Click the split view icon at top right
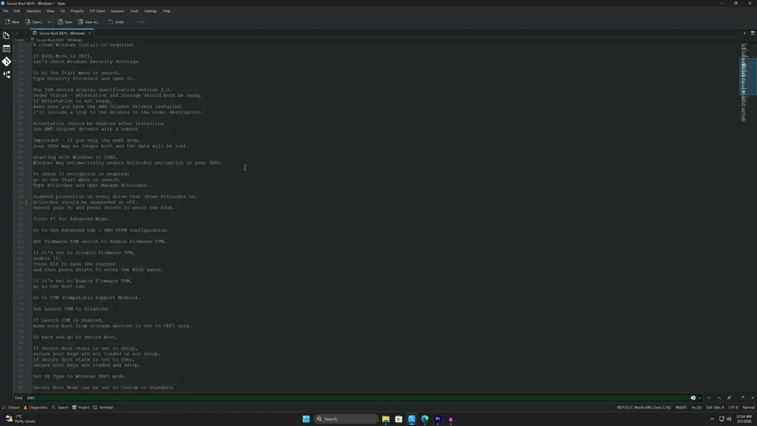The width and height of the screenshot is (757, 426). tap(753, 33)
